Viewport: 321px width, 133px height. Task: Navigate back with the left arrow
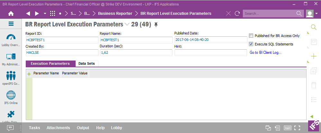coord(28,14)
